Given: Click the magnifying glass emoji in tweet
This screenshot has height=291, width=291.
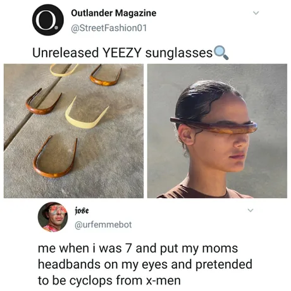Looking at the screenshot, I should [x=221, y=53].
